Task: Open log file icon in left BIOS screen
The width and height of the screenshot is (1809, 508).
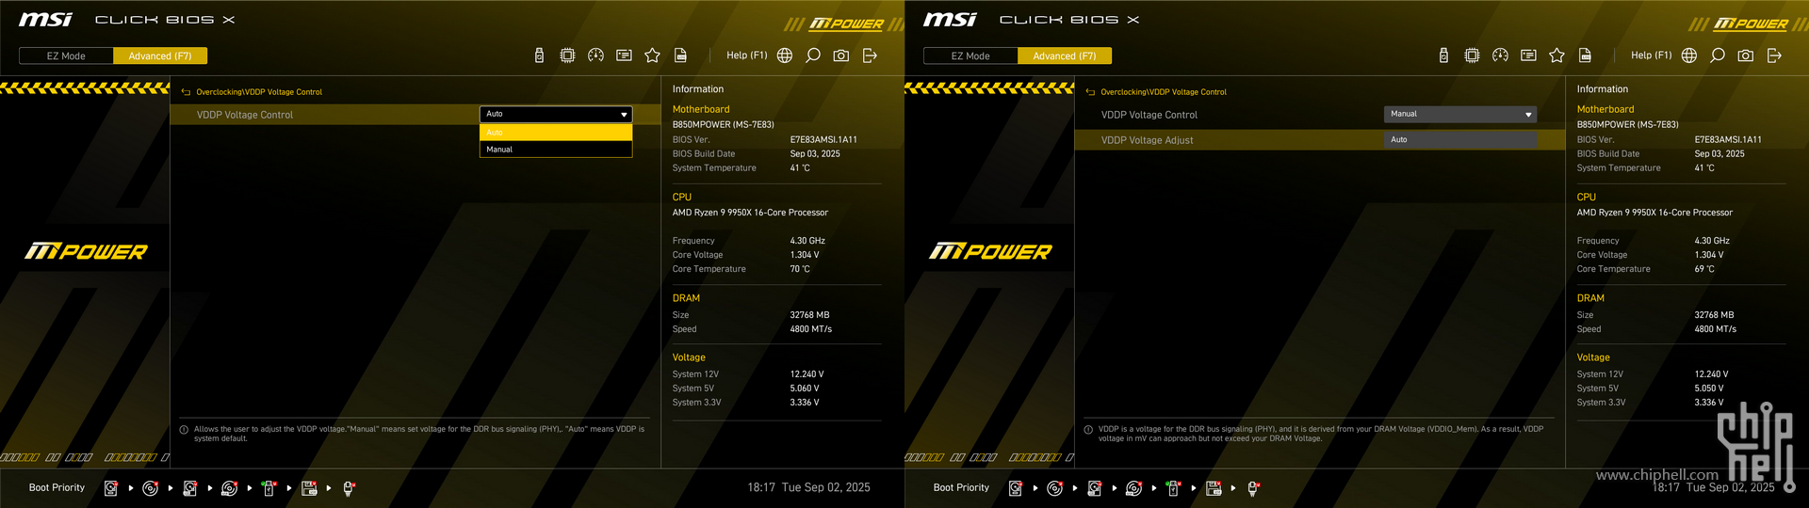Action: point(680,56)
